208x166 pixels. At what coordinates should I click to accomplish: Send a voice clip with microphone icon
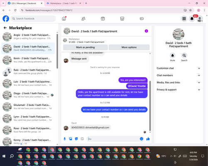[x=64, y=139]
